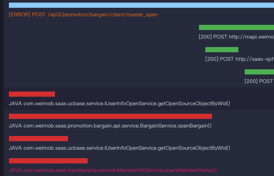Click the green bar above saas-spf request
274x176 pixels.
click(222, 50)
